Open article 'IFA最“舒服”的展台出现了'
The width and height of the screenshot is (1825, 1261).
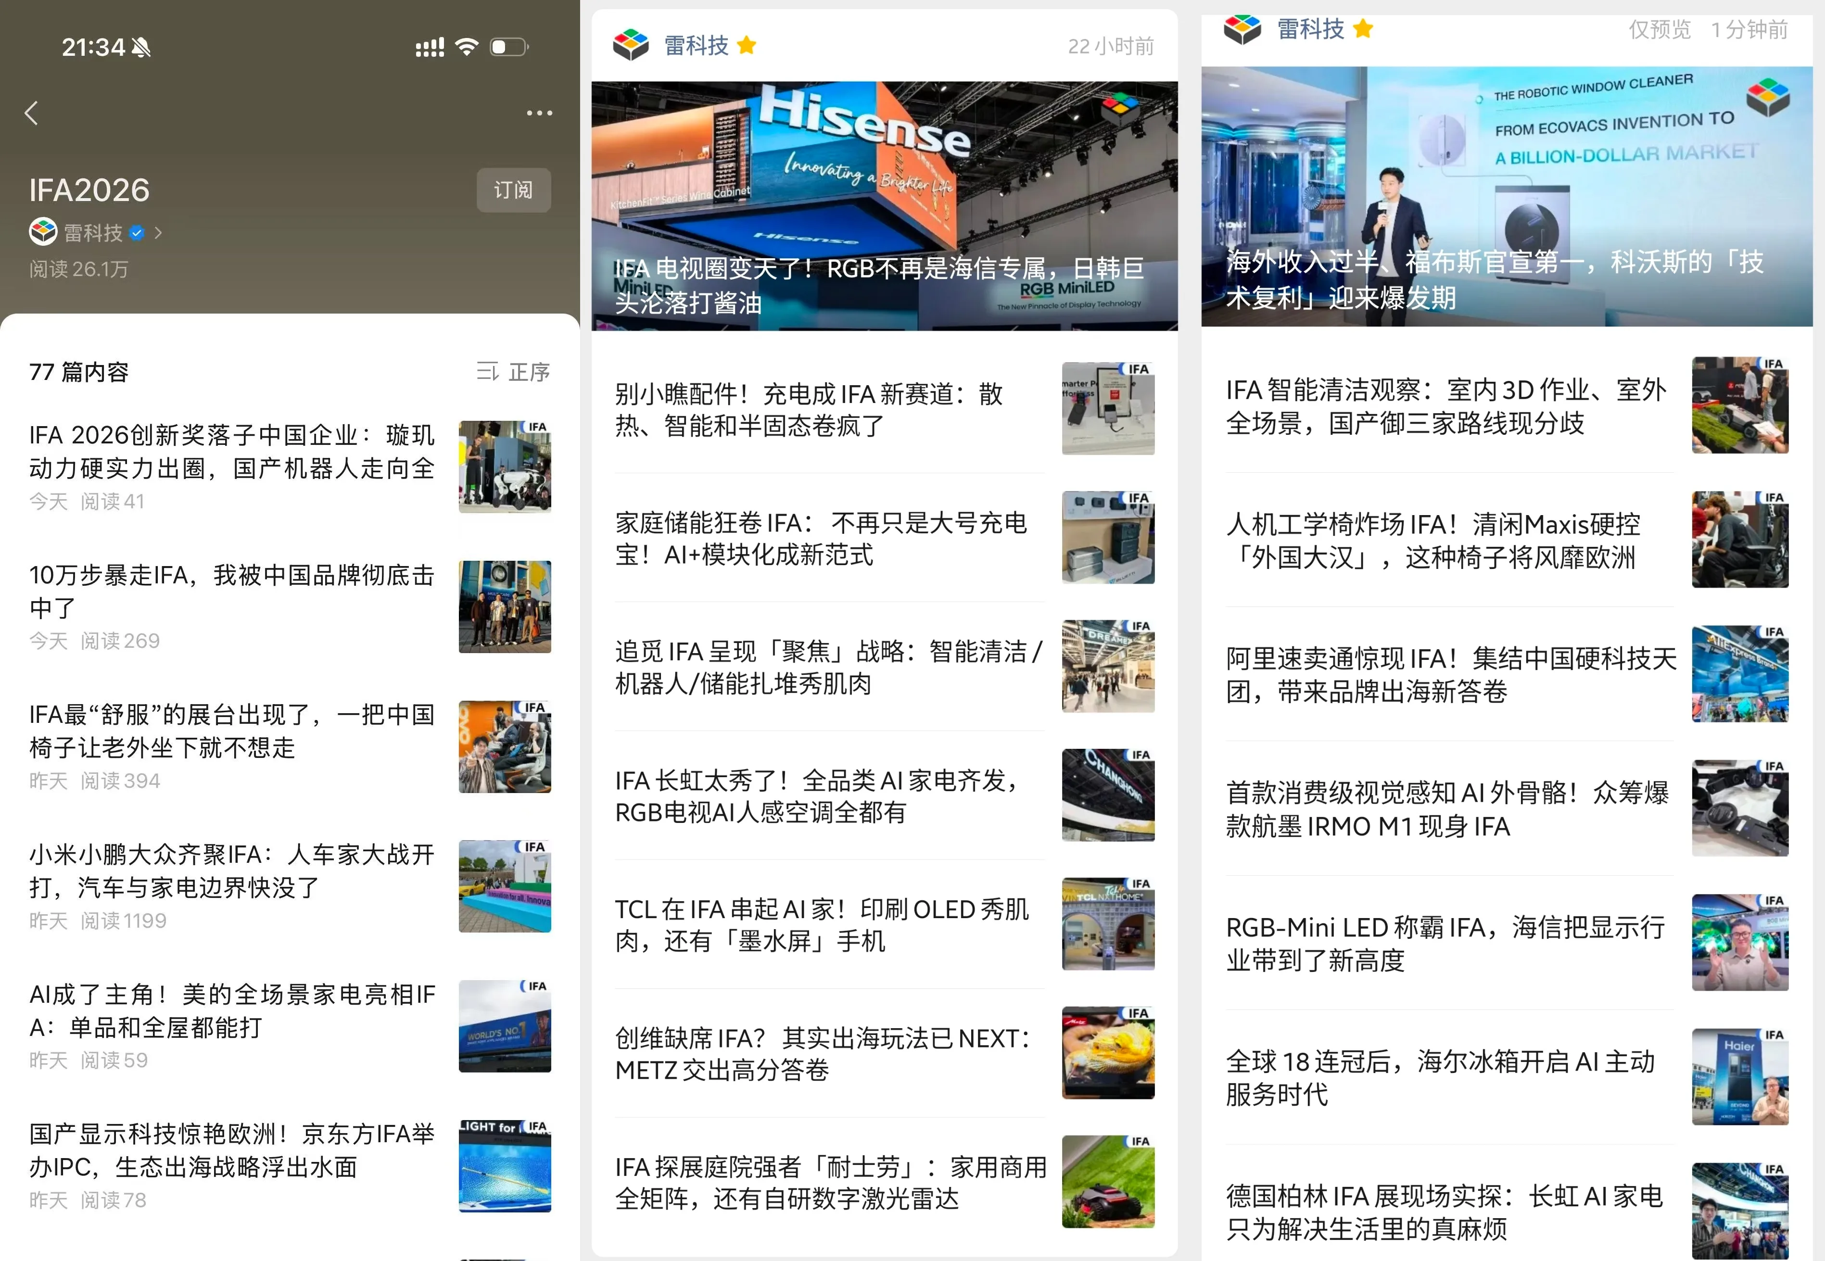point(232,731)
